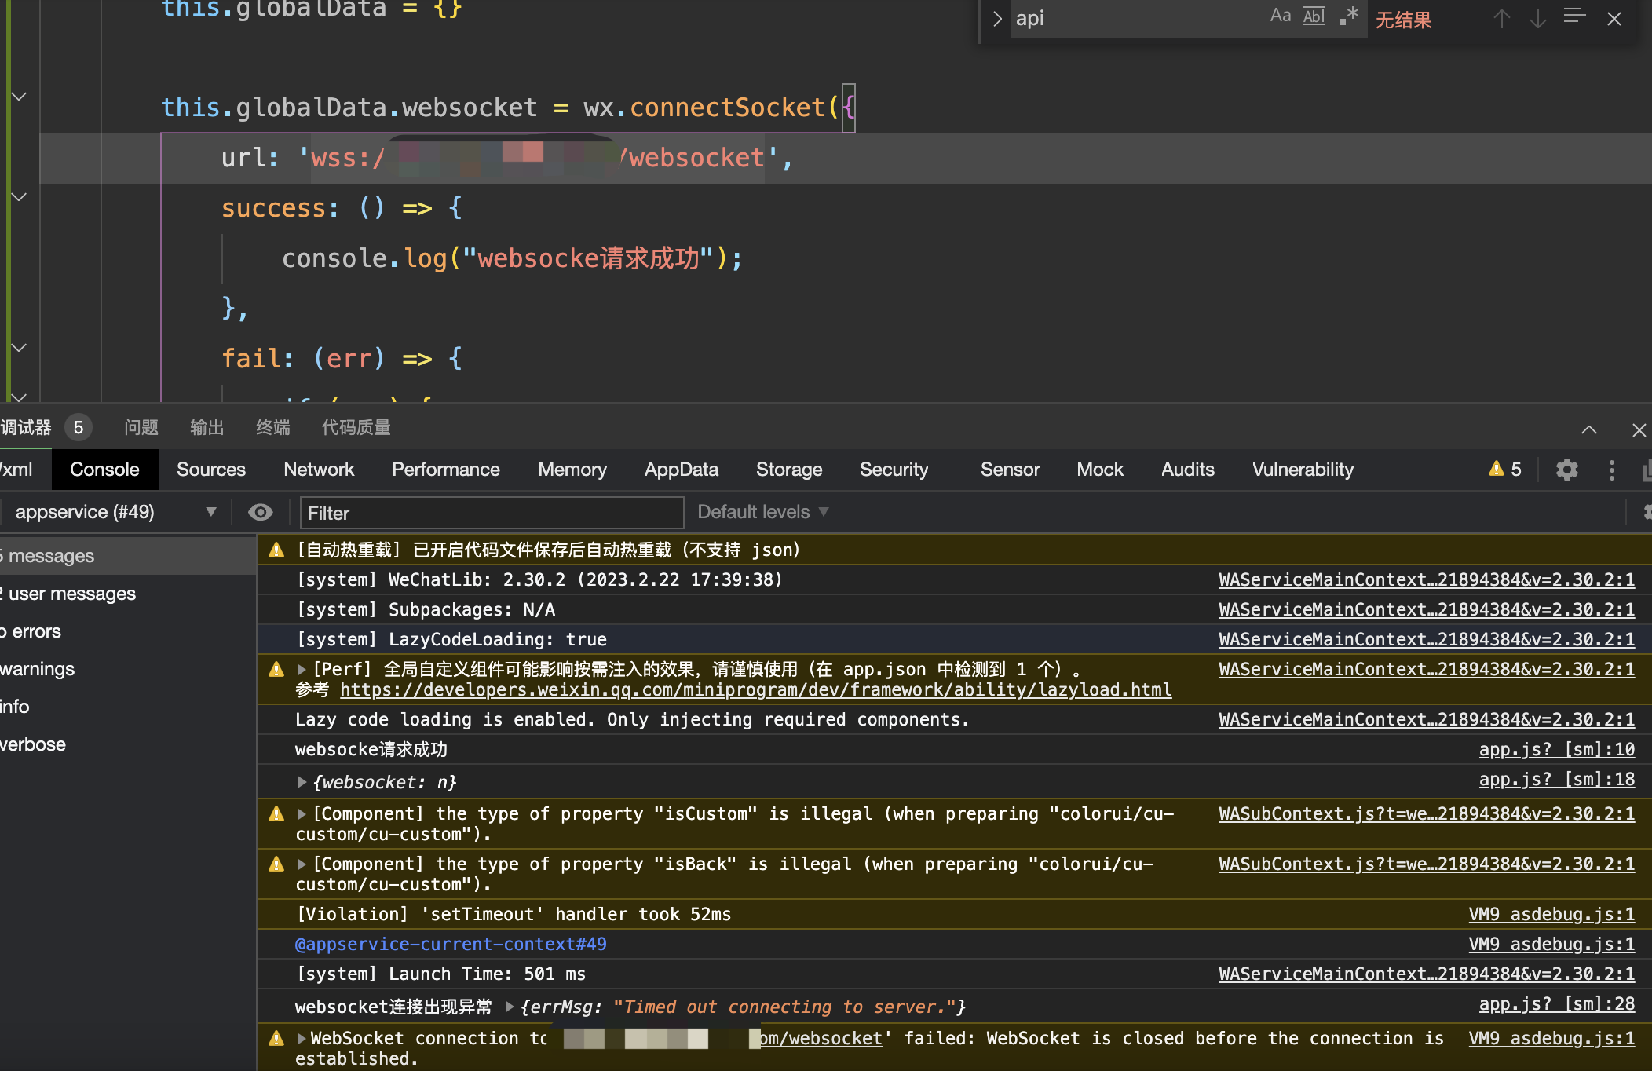
Task: Toggle live expression eye icon
Action: click(x=260, y=512)
